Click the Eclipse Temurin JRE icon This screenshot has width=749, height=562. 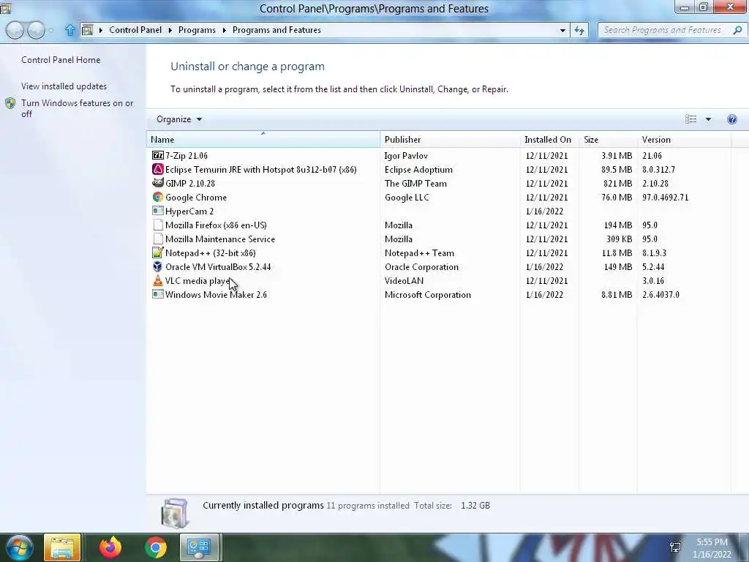[x=158, y=169]
